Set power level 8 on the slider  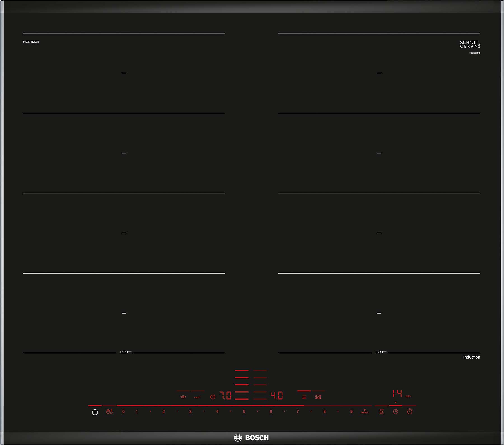(x=325, y=412)
